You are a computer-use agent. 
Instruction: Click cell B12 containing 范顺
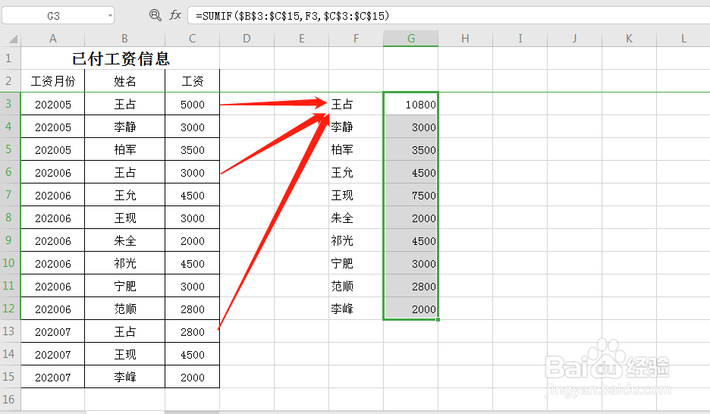125,309
